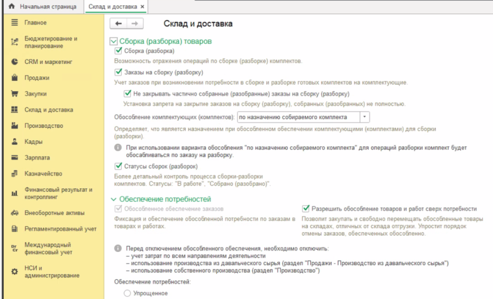Open Обособление комплектующих dropdown arrow

tap(364, 117)
